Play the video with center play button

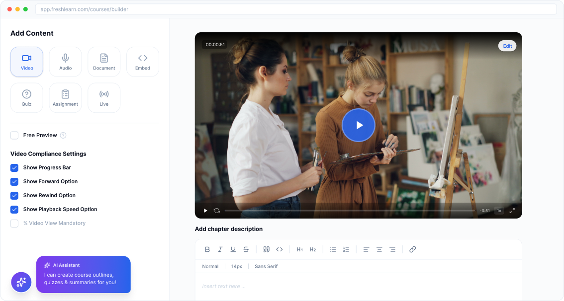click(358, 125)
